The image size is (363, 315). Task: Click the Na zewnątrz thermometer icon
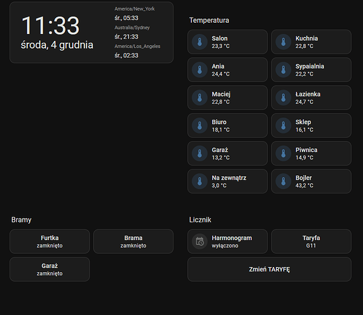200,181
